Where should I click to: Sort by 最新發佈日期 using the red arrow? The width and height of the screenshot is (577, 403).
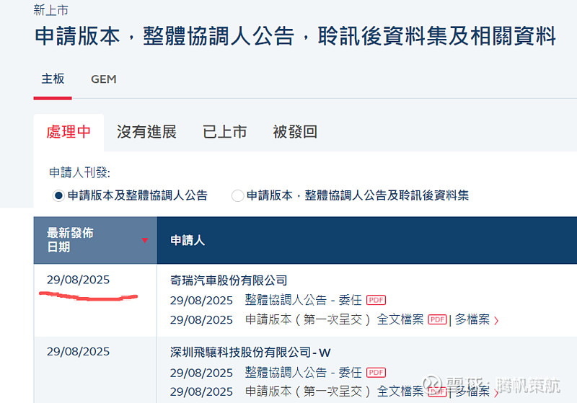point(145,240)
